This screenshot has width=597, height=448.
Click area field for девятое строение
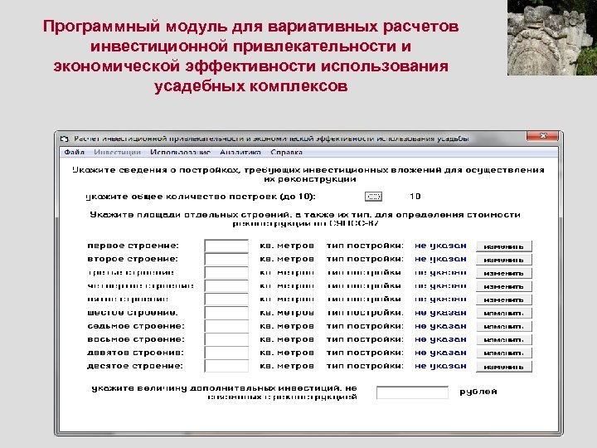tap(226, 353)
